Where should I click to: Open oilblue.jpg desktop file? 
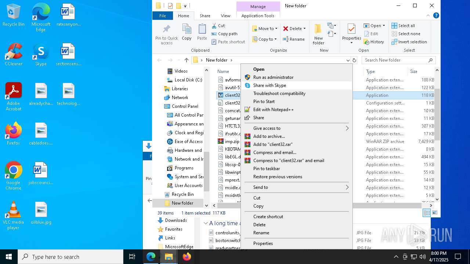click(x=41, y=213)
